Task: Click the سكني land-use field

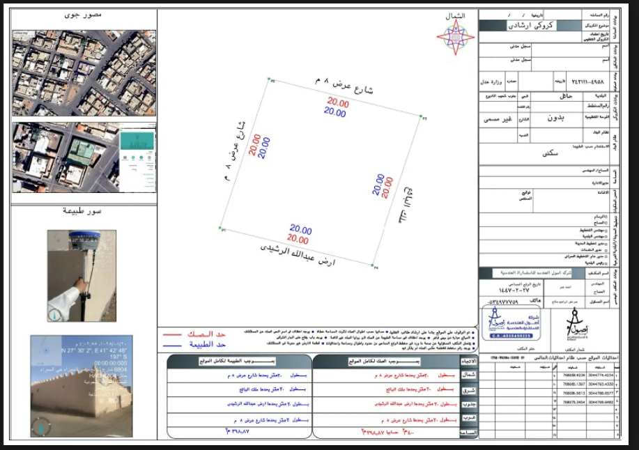Action: 550,153
